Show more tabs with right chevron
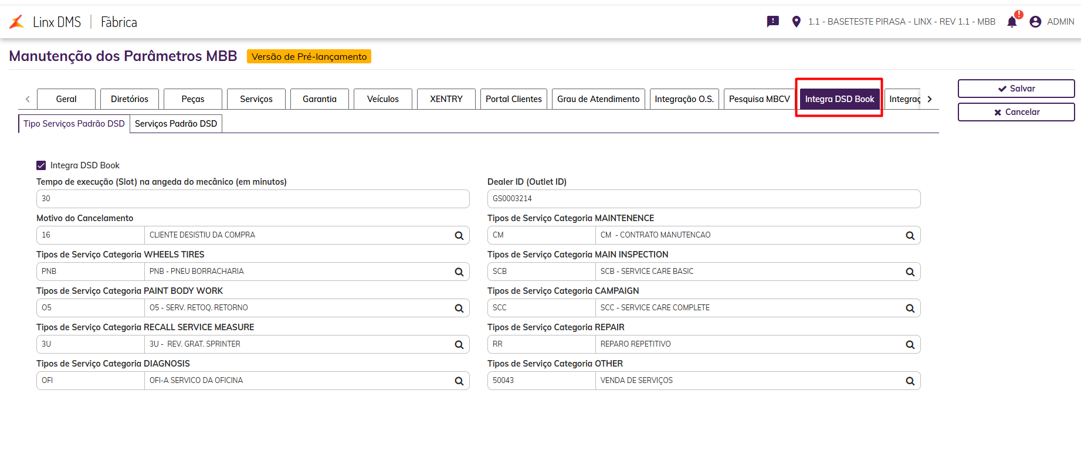The image size is (1081, 461). [930, 99]
